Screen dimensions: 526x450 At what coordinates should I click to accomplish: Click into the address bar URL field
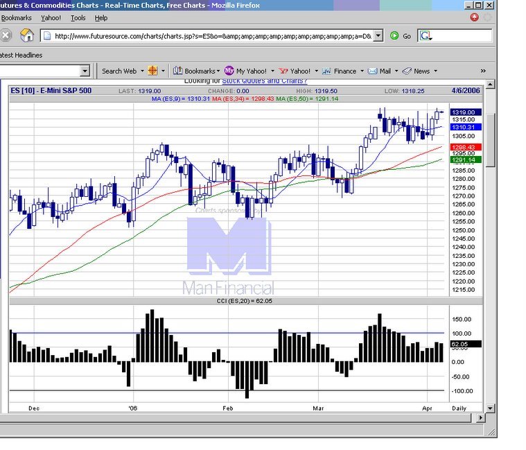coord(213,36)
